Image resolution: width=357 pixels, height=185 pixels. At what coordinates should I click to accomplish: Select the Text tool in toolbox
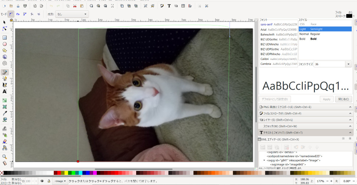click(x=4, y=91)
